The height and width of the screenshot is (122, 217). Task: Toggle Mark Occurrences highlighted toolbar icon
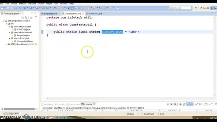(x=72, y=8)
